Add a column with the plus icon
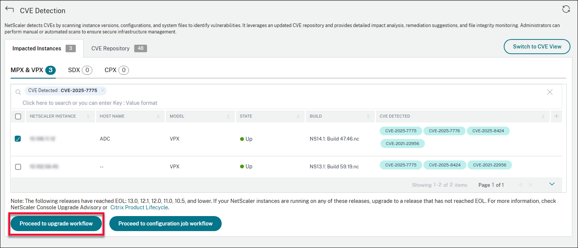578x248 pixels. [556, 116]
